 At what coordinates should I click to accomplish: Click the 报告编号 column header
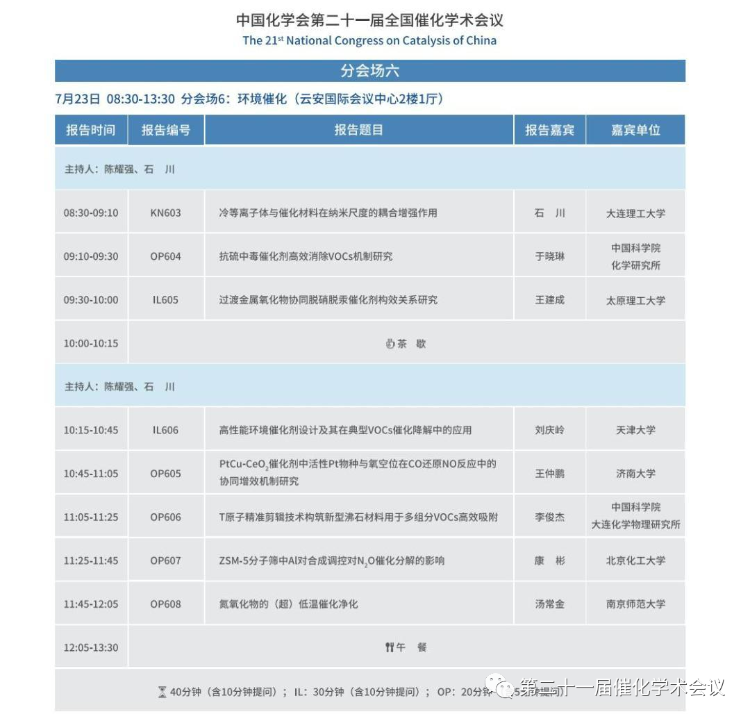(166, 130)
